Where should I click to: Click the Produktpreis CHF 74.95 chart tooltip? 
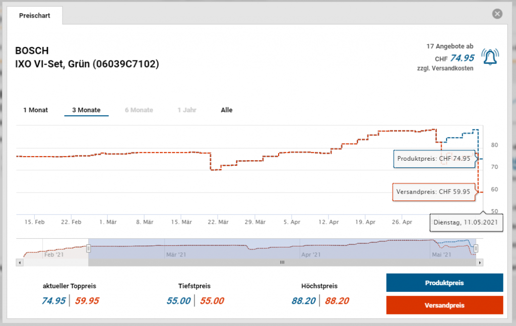[433, 158]
